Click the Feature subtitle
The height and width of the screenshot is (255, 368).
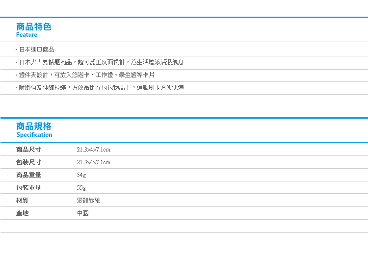[26, 35]
